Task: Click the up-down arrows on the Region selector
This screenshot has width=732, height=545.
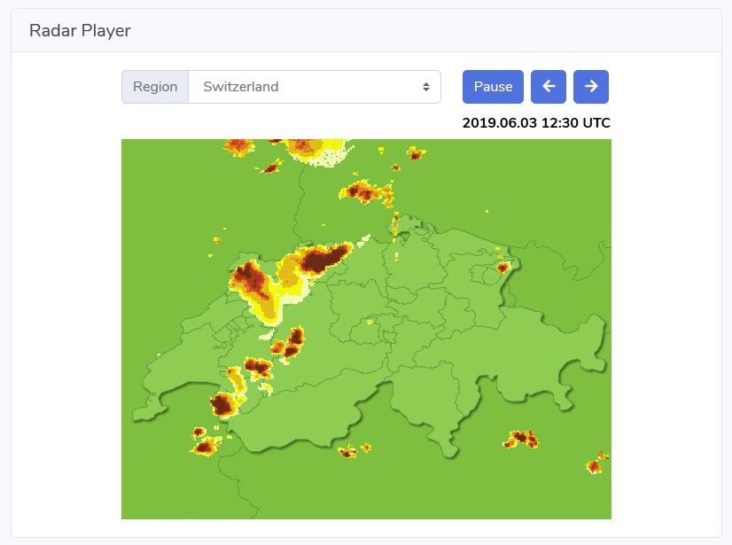Action: point(425,87)
